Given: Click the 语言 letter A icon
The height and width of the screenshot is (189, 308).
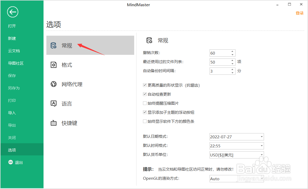Looking at the screenshot, I should point(53,103).
